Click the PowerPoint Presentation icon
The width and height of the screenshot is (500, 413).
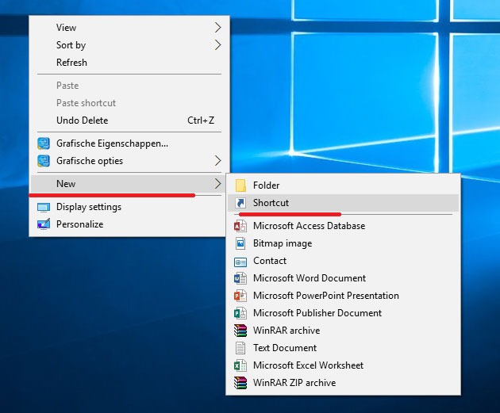(x=240, y=296)
